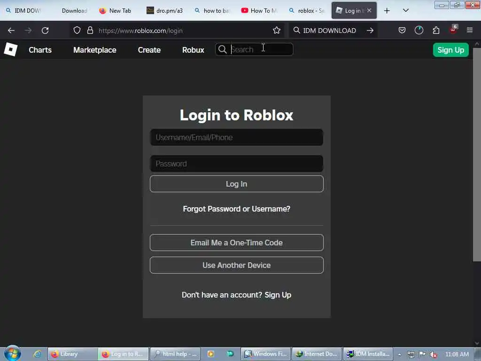Click Use Another Device button

coord(237,265)
